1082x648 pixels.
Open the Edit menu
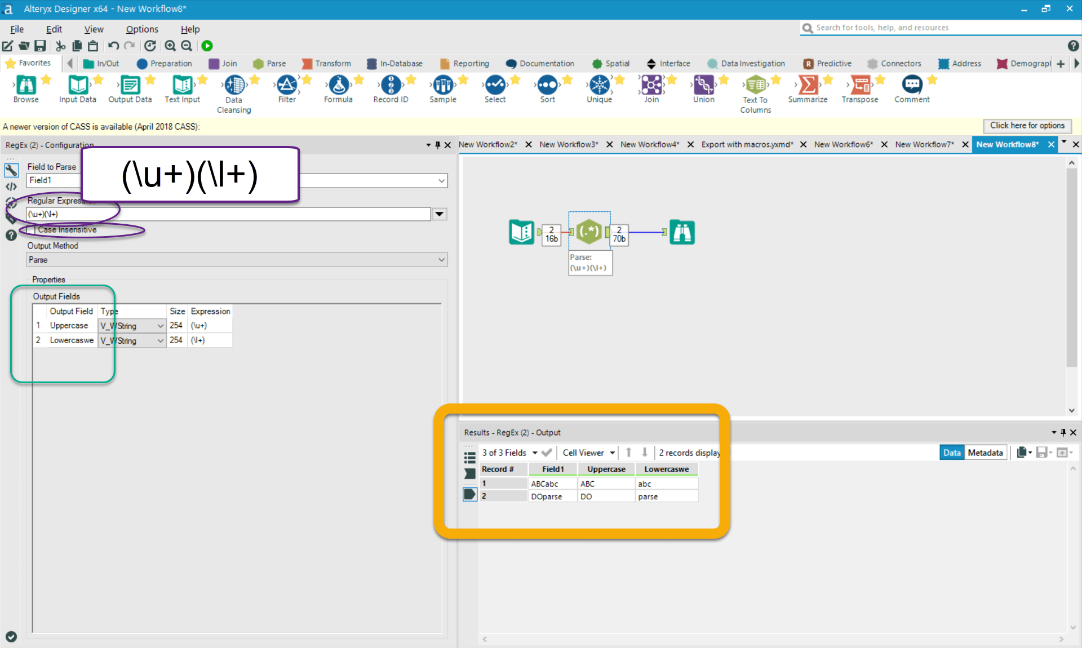point(54,29)
